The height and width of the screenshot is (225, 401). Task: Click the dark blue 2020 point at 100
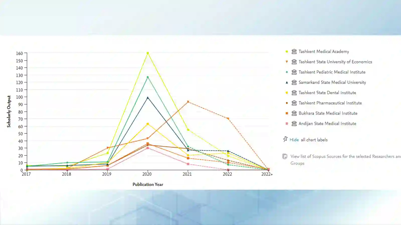[x=148, y=98]
